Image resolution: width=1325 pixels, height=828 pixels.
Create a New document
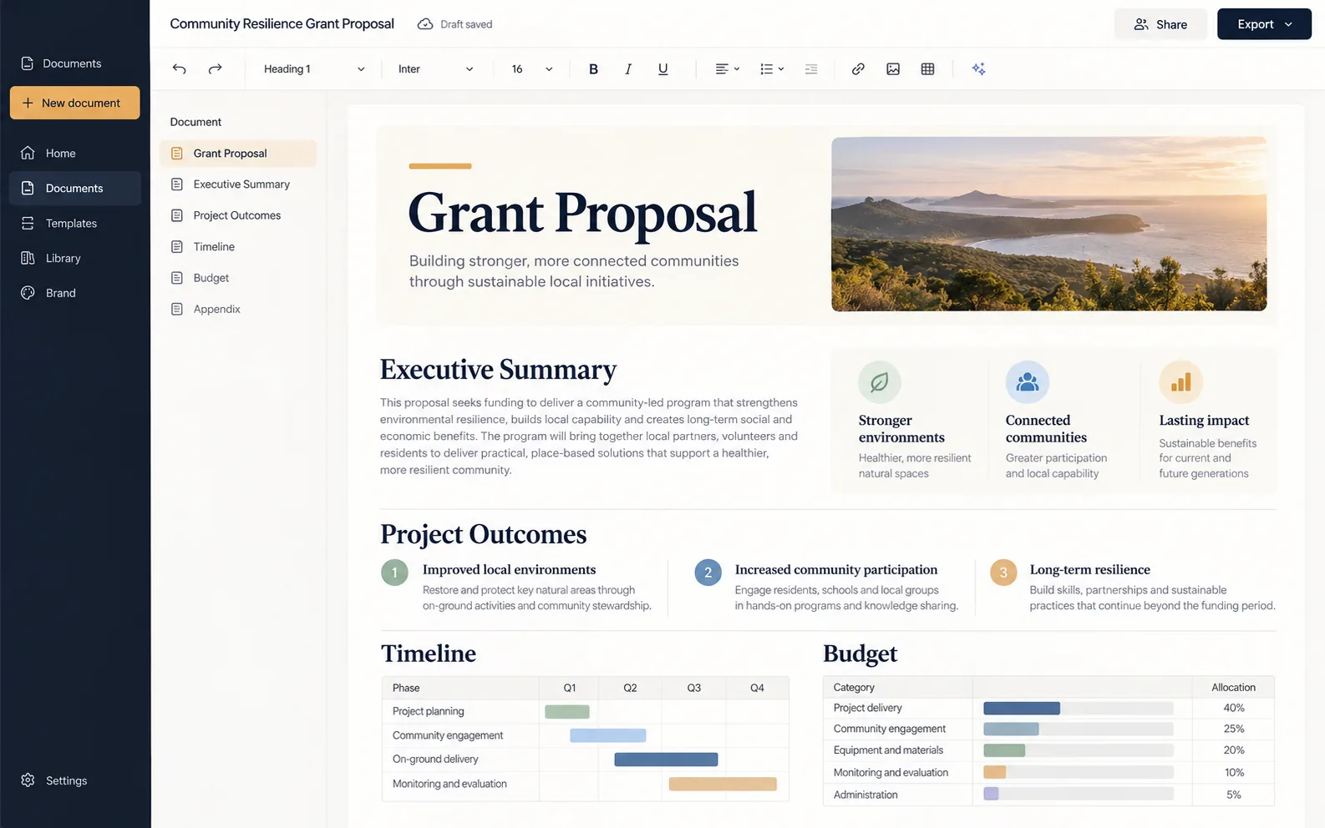(x=74, y=103)
